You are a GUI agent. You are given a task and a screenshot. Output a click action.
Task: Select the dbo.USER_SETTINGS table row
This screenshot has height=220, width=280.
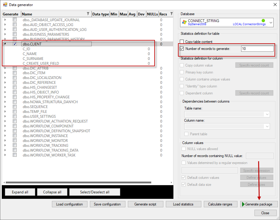[87, 117]
